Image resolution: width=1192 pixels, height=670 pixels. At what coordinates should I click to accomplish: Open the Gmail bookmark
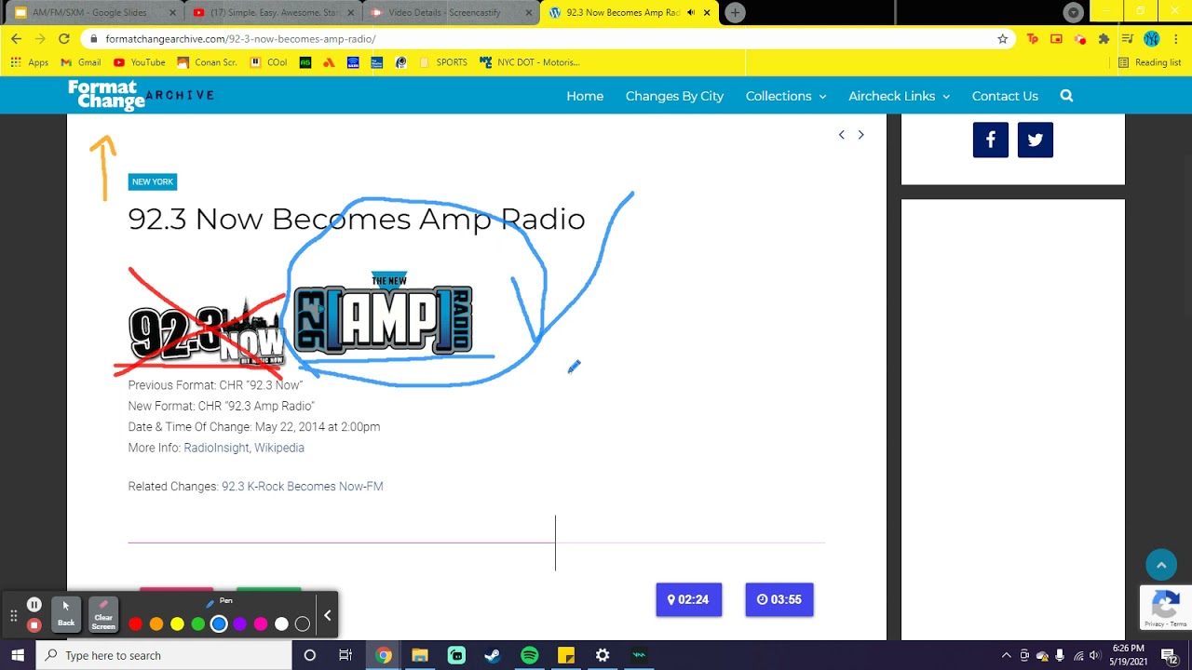(81, 62)
